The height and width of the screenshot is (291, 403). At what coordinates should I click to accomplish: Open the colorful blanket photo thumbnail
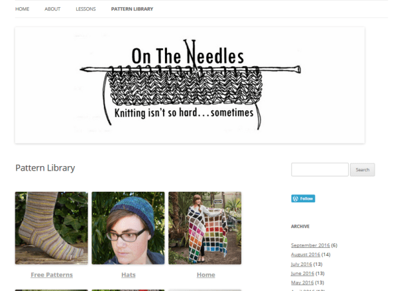[205, 228]
